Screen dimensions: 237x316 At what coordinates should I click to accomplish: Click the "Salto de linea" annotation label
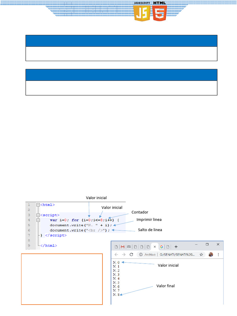pyautogui.click(x=150, y=230)
